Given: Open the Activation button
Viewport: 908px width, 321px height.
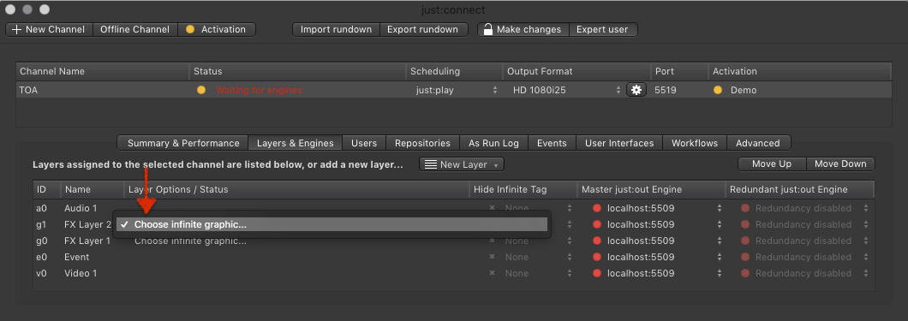Looking at the screenshot, I should coord(217,29).
